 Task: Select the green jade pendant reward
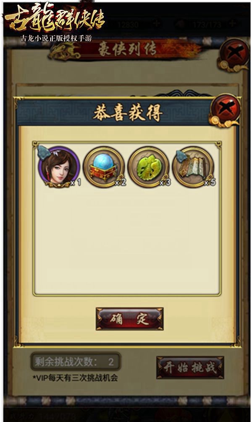click(x=149, y=167)
